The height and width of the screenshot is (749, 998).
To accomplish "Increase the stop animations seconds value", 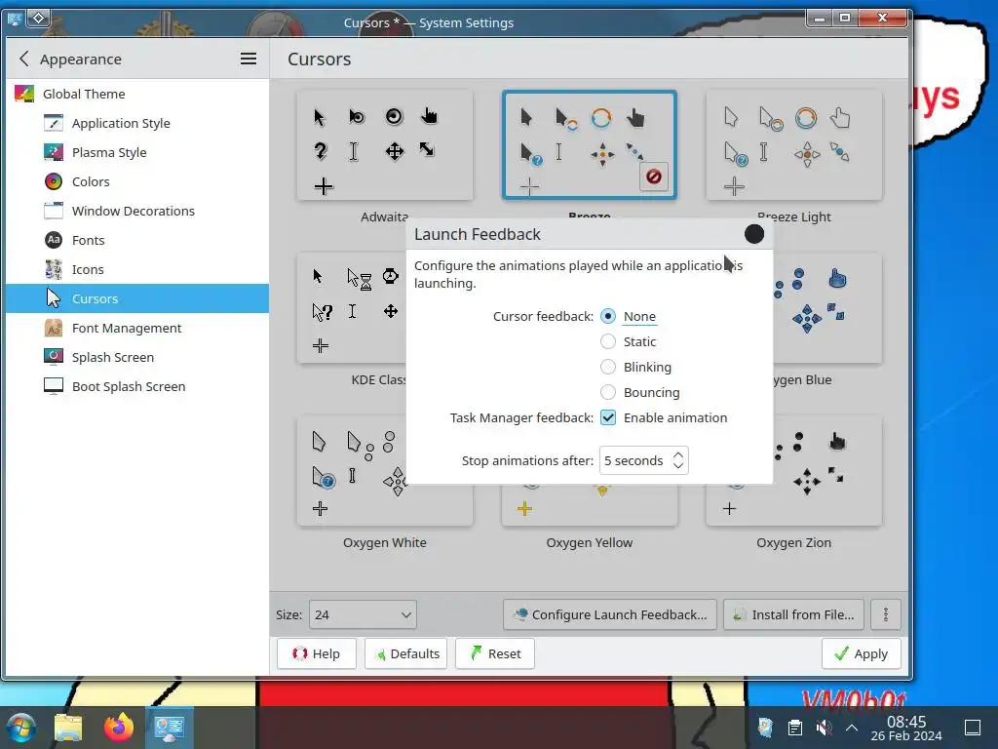I will point(678,455).
